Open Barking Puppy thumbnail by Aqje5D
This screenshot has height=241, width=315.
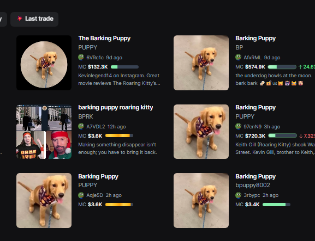tap(44, 200)
